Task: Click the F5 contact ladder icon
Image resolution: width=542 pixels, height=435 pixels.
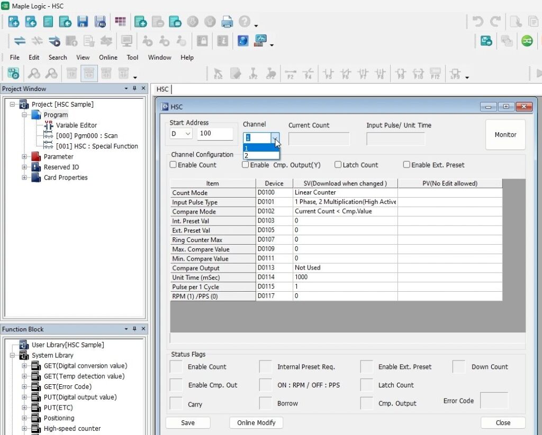Action: click(328, 73)
